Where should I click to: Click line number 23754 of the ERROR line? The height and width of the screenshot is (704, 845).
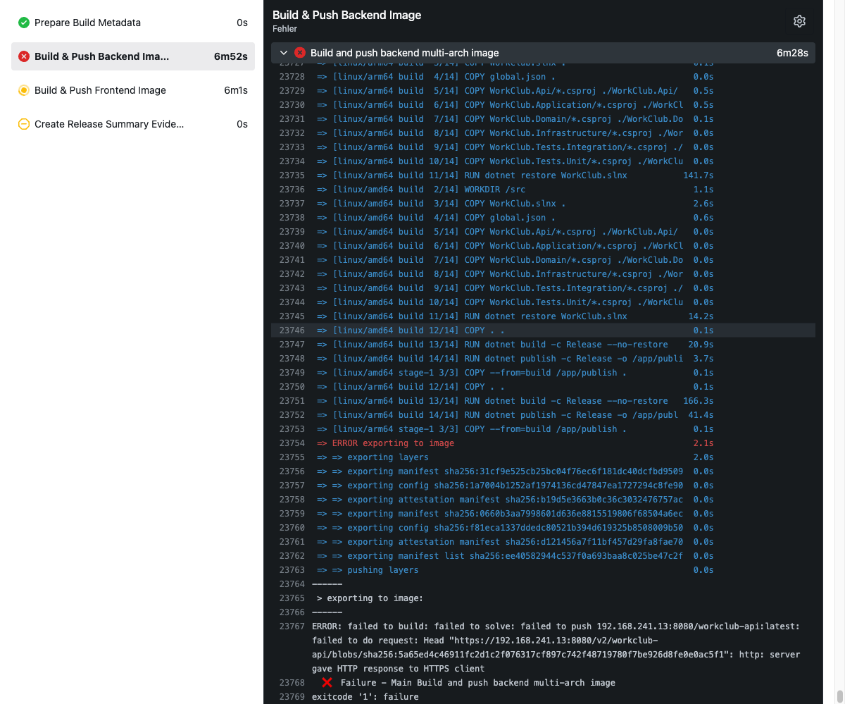tap(292, 443)
